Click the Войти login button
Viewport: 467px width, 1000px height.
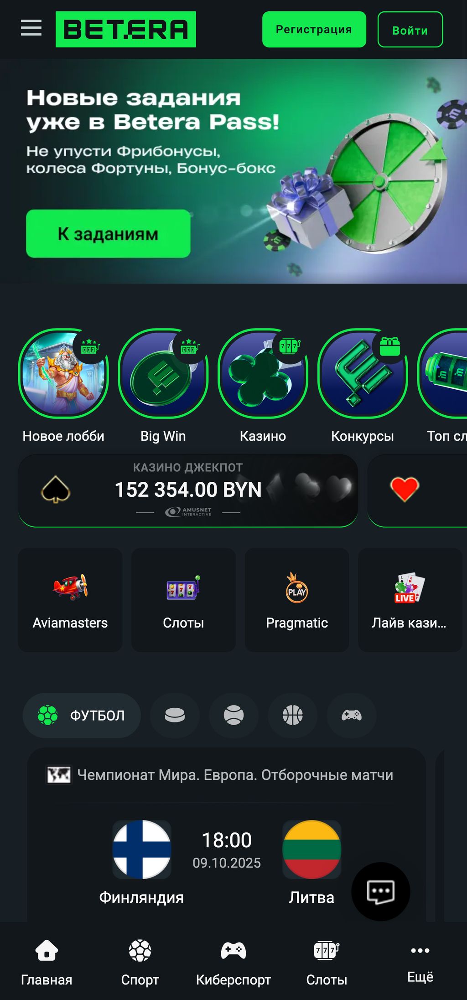[410, 30]
